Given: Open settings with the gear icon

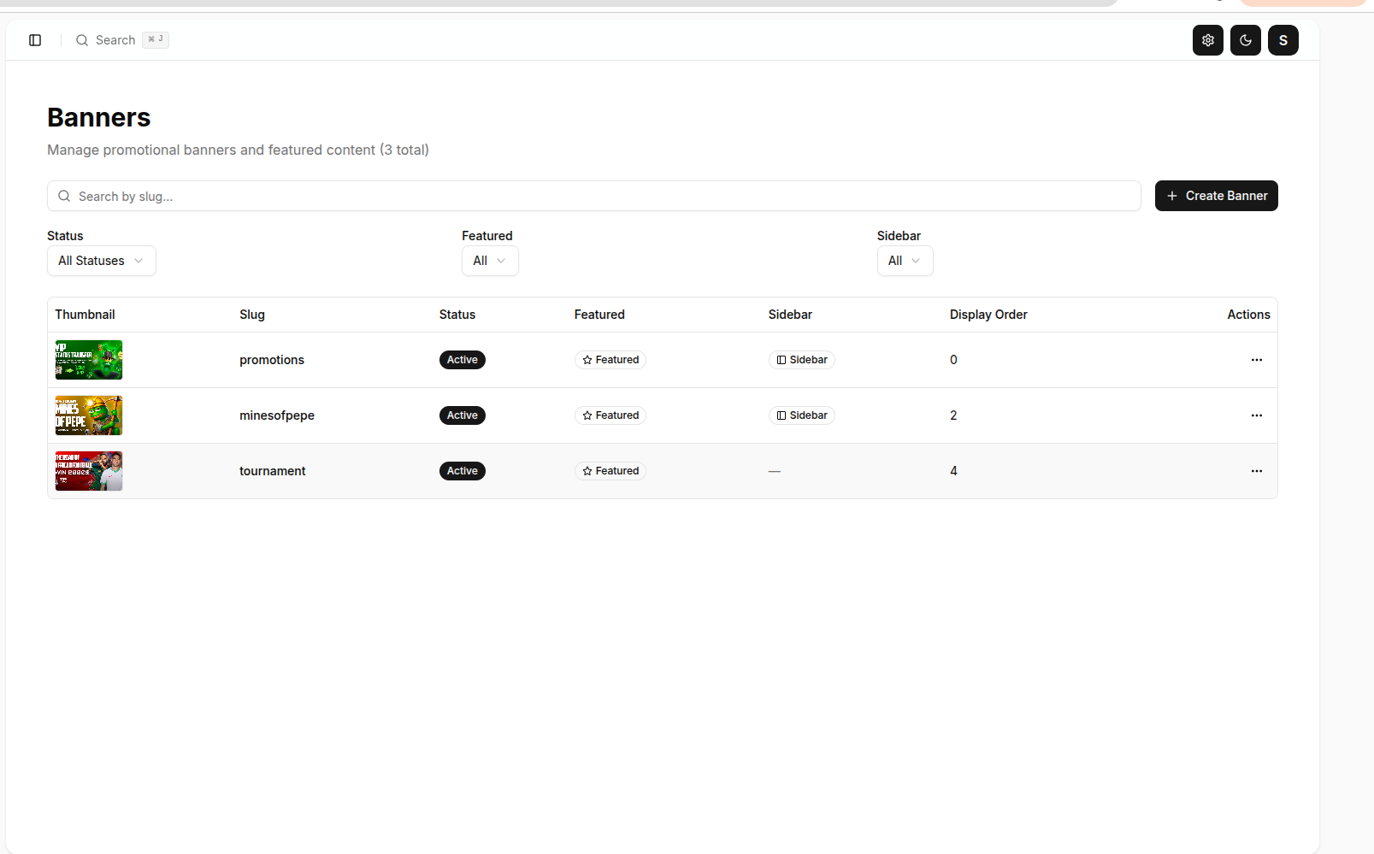Looking at the screenshot, I should (1207, 40).
